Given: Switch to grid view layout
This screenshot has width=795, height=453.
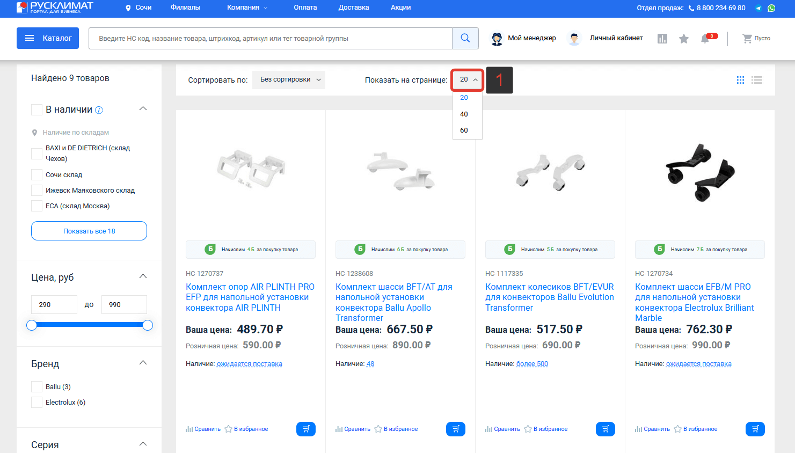Looking at the screenshot, I should [740, 80].
